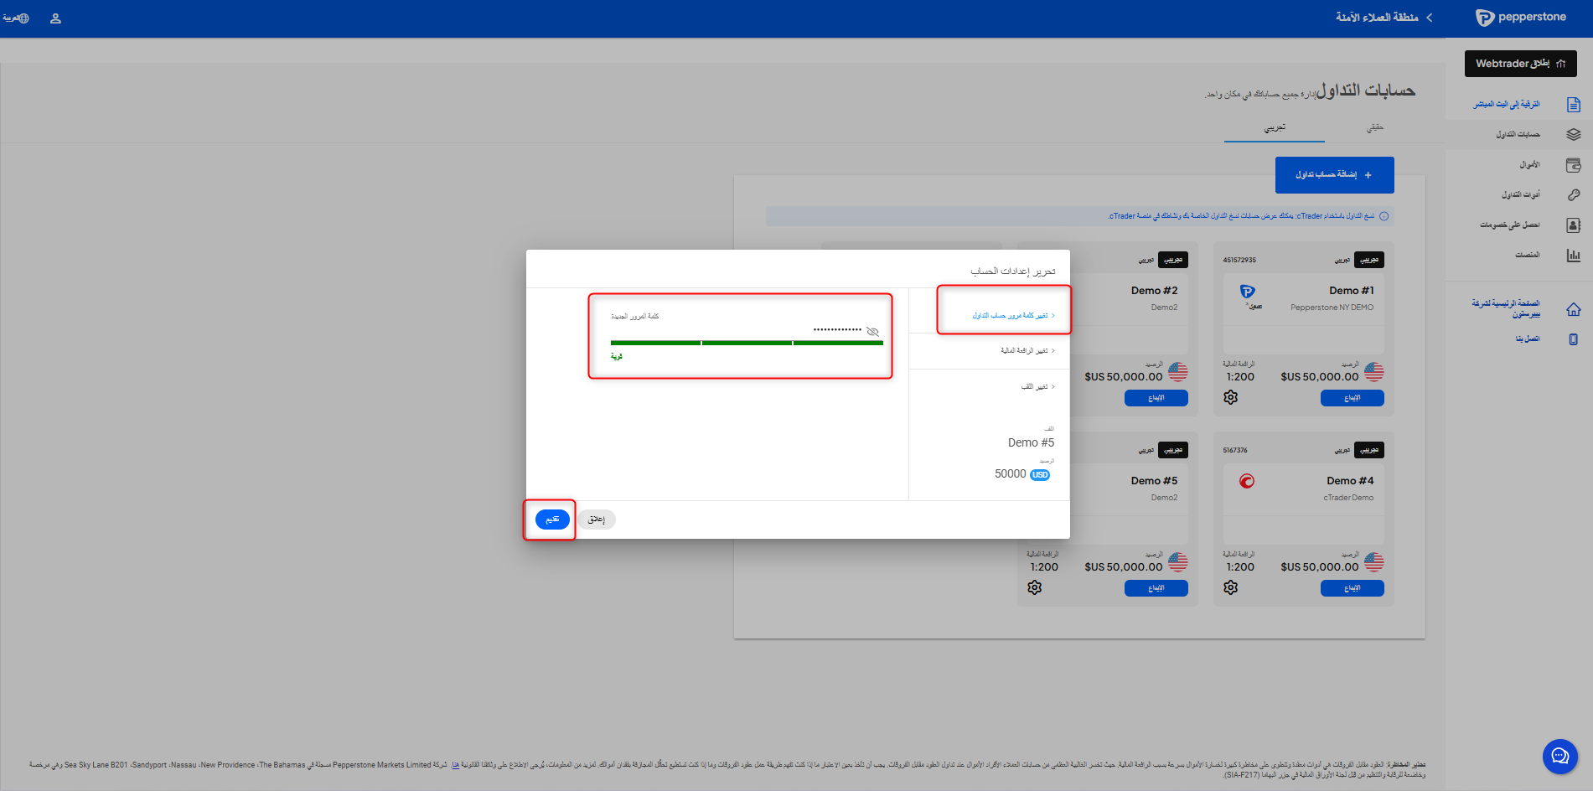The width and height of the screenshot is (1593, 791).
Task: Click the chevron beside منطقة العملاء الآمنة
Action: click(1430, 18)
